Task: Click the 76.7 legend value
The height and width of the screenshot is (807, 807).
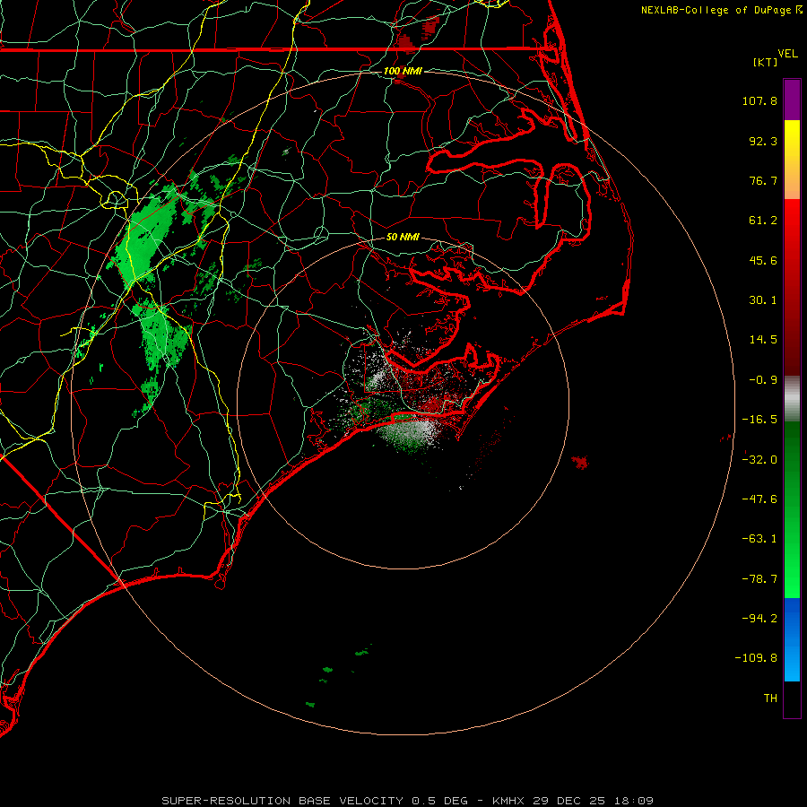Action: (x=763, y=180)
